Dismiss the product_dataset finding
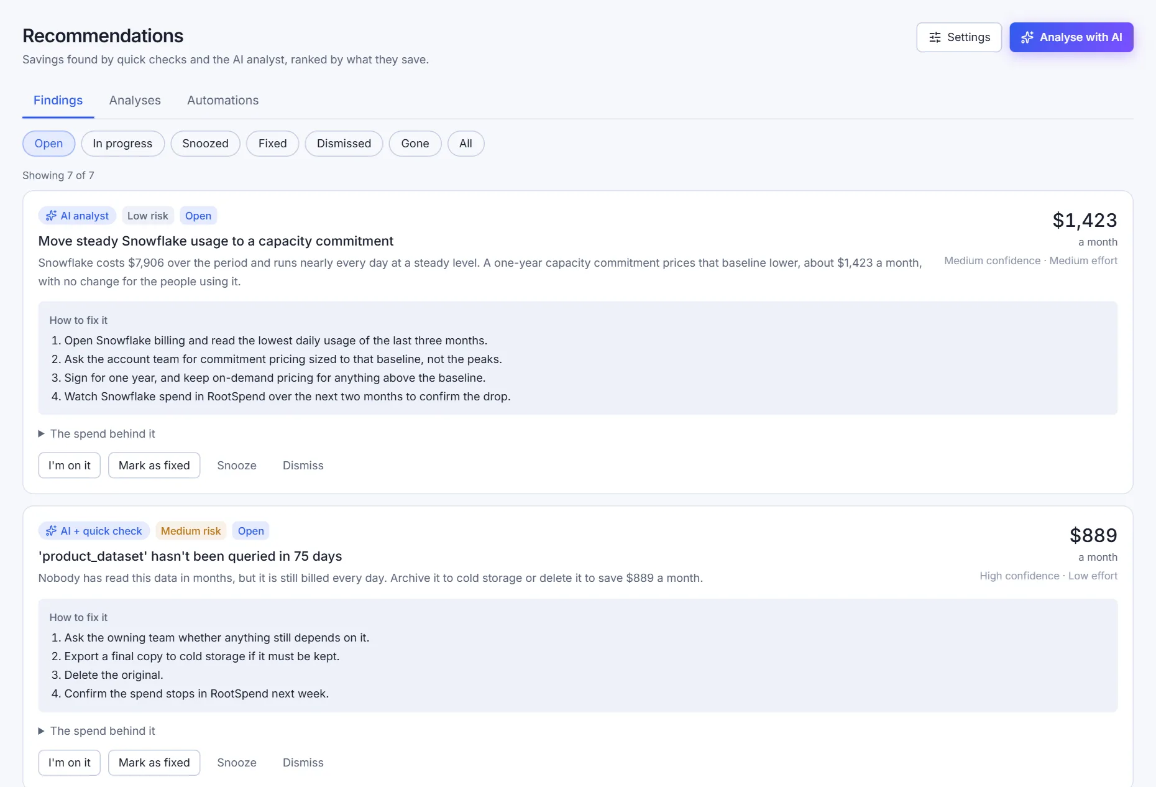The width and height of the screenshot is (1156, 787). [303, 763]
